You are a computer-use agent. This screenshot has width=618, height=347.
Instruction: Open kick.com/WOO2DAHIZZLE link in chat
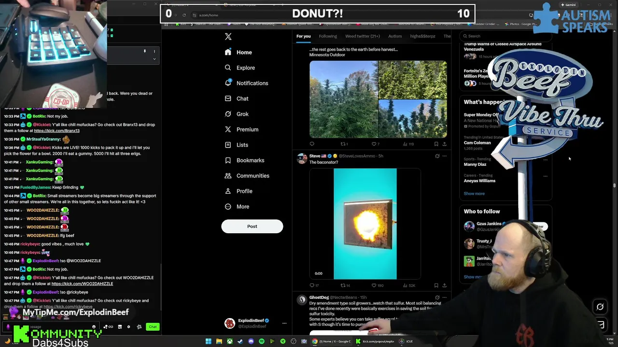click(x=82, y=284)
